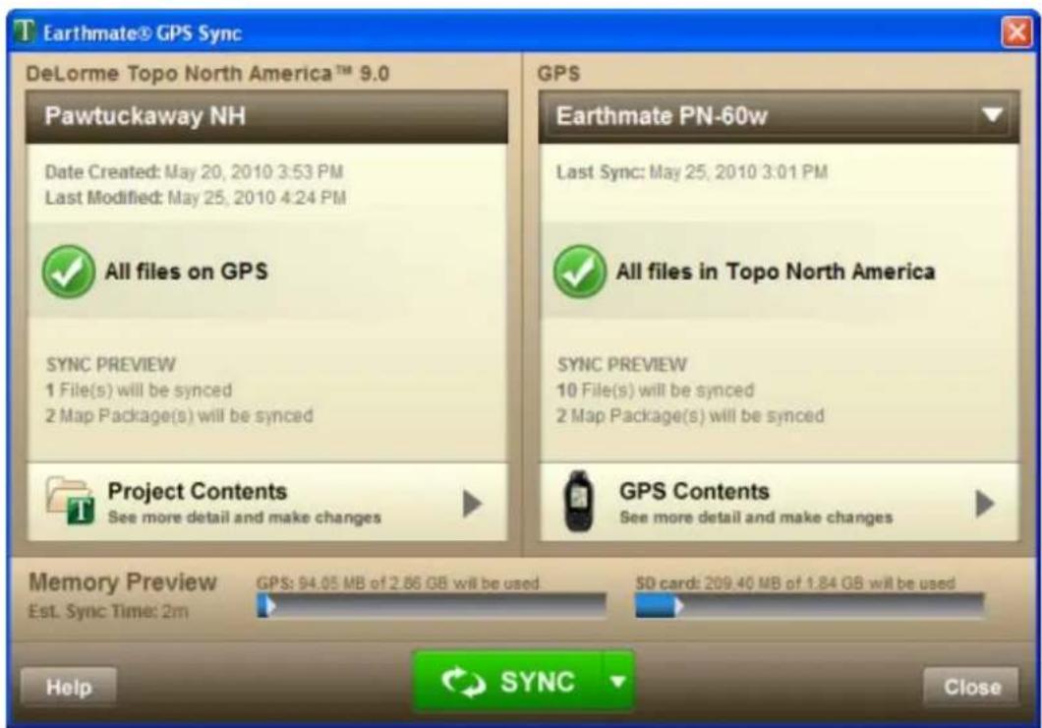
Task: Select the Pawtuckaway NH project header
Action: (x=266, y=117)
